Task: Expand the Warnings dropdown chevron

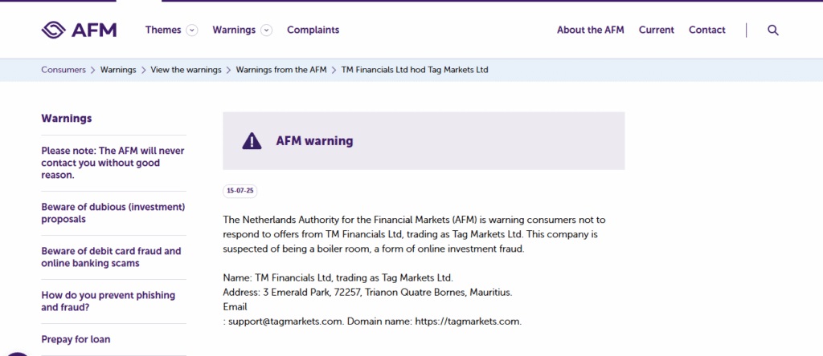Action: [267, 30]
